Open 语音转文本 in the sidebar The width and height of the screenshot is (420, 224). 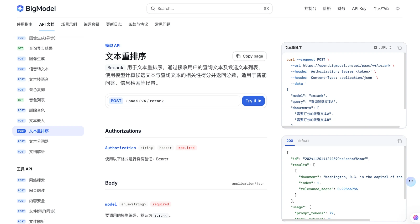48,69
